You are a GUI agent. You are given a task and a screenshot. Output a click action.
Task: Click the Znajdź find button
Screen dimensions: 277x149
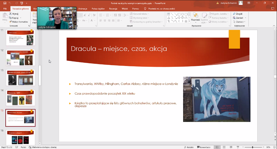[238, 14]
